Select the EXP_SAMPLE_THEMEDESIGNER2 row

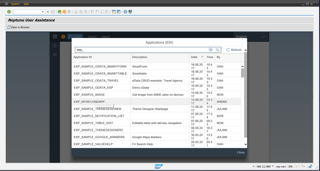click(x=156, y=130)
